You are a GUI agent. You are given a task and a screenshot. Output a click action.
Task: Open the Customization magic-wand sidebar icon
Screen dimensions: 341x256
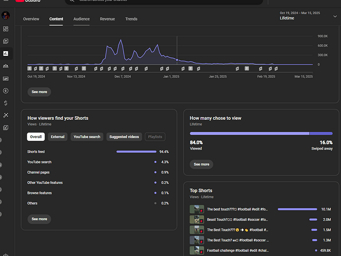point(6,115)
